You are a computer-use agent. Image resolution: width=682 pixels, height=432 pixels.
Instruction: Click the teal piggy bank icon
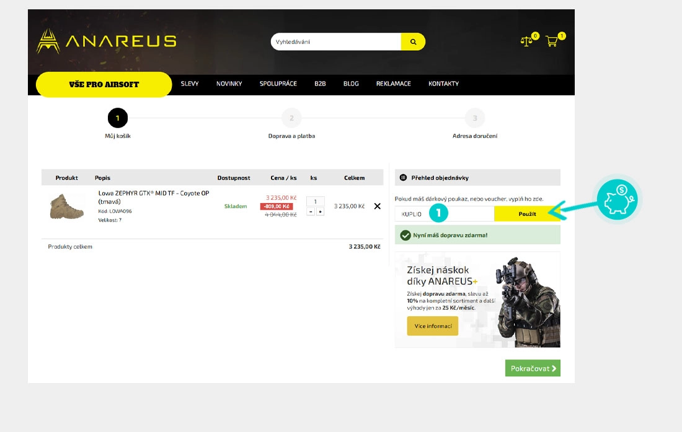618,200
